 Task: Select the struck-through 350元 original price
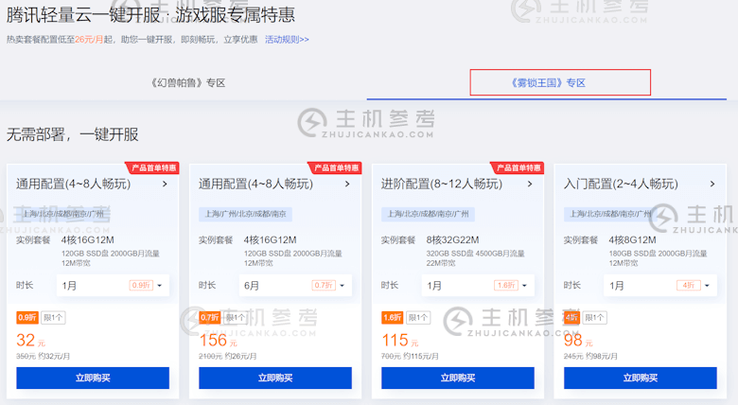[26, 357]
